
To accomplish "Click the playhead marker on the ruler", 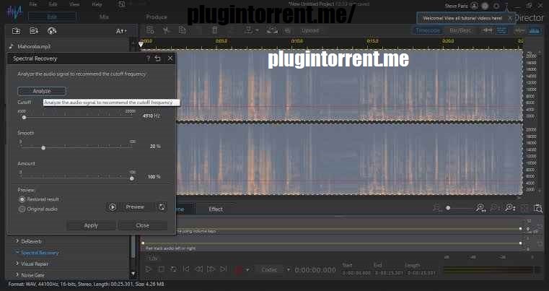I will tap(141, 44).
